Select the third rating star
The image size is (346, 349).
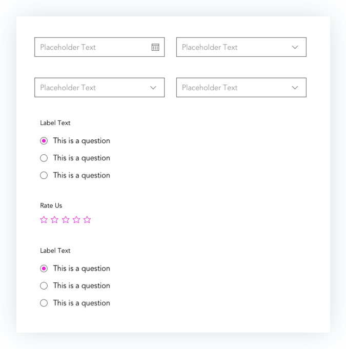click(x=66, y=220)
